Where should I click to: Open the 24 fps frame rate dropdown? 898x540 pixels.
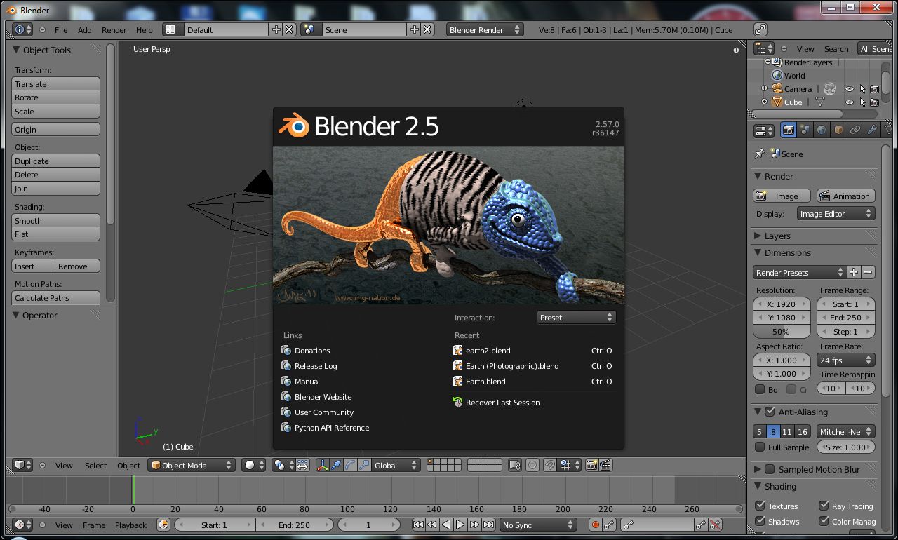[x=846, y=360]
